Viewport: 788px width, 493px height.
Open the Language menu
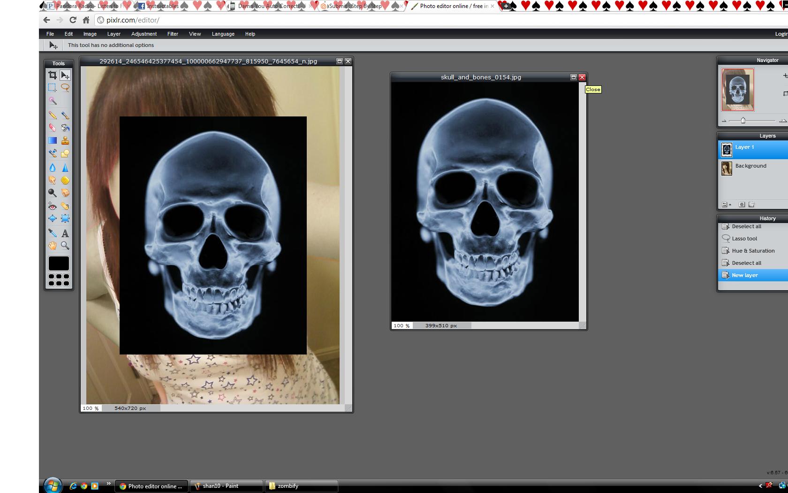223,34
